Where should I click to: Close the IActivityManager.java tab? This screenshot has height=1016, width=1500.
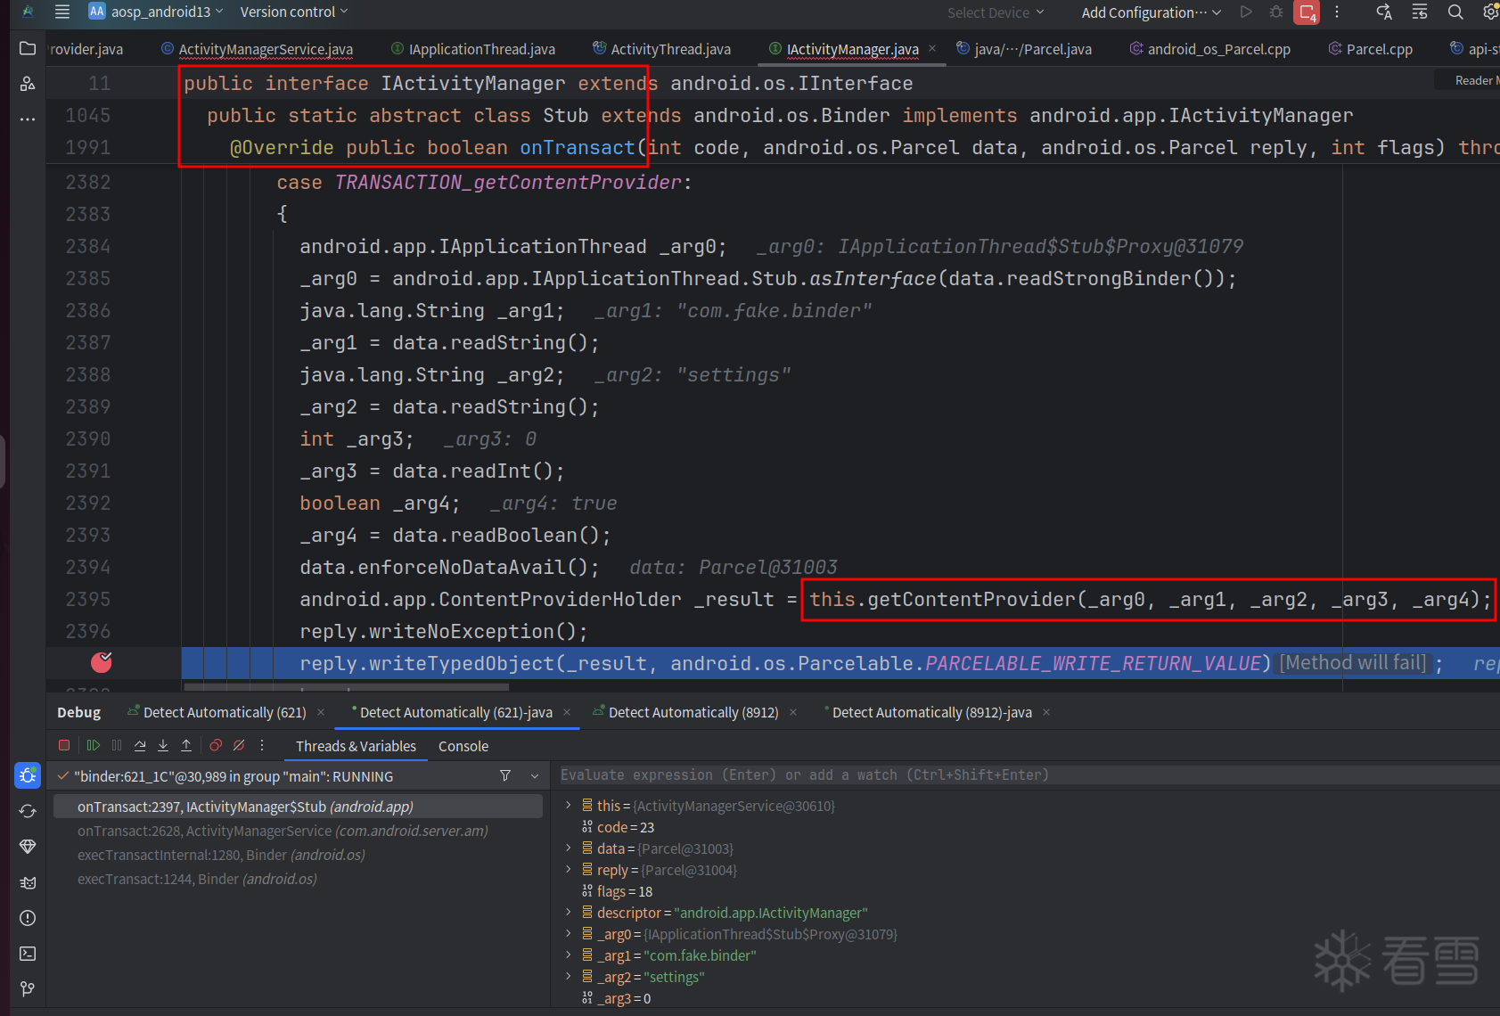932,48
